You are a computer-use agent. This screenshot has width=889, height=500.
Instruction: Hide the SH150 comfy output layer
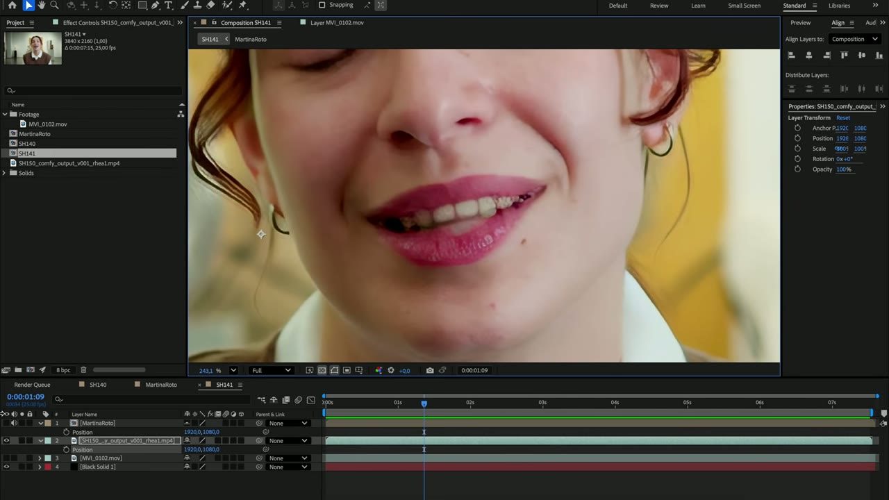pyautogui.click(x=6, y=440)
